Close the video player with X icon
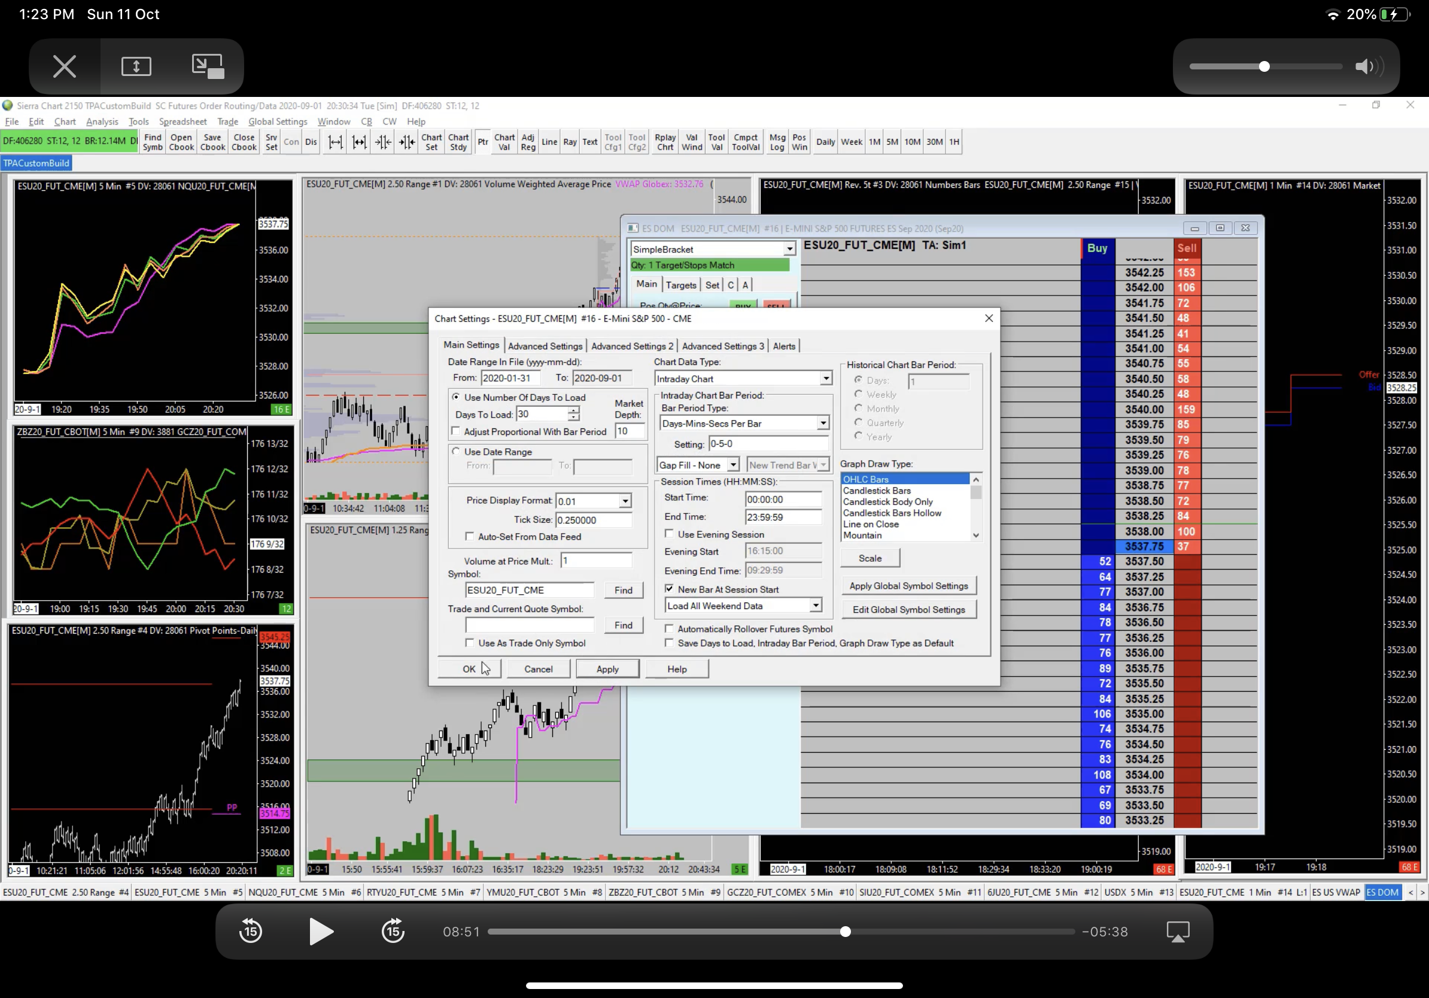Viewport: 1429px width, 998px height. (64, 66)
